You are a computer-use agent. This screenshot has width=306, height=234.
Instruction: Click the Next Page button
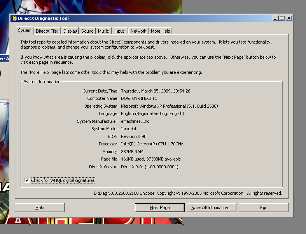[x=160, y=208]
